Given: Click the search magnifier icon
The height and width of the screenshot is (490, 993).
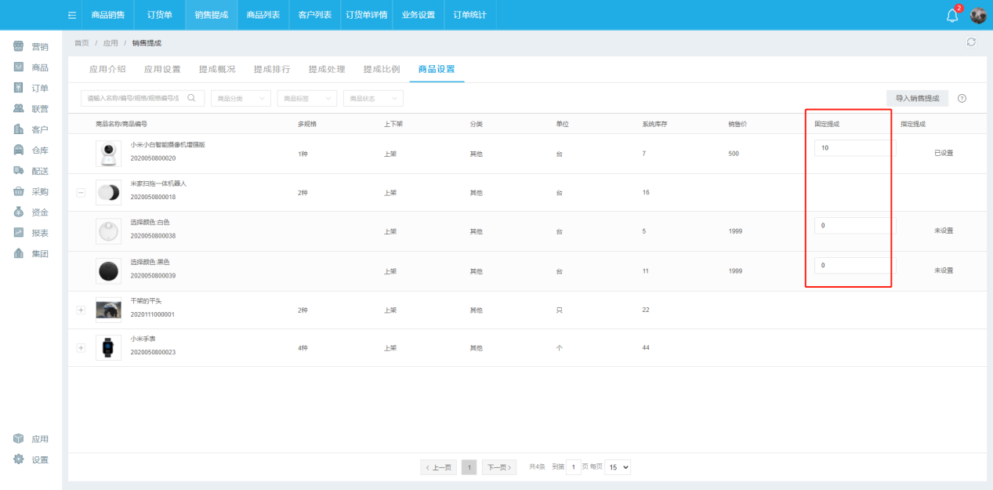Looking at the screenshot, I should coord(191,98).
